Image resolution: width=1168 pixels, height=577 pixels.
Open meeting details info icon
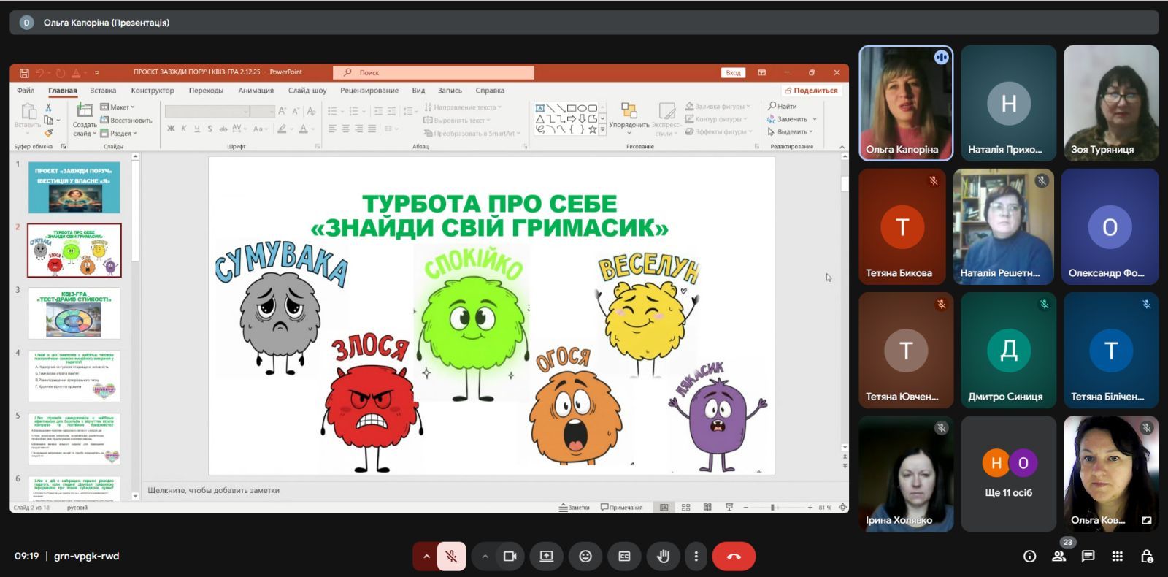1029,557
